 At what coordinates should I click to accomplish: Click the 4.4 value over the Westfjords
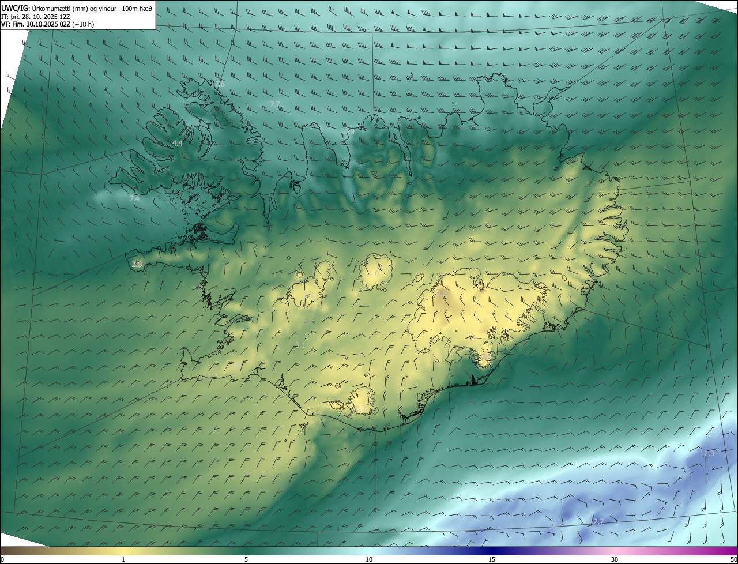pyautogui.click(x=178, y=143)
